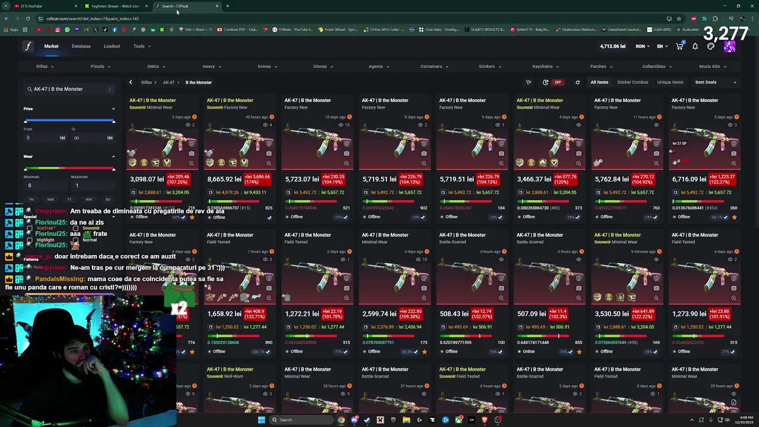Collapse the Price filter section
The image size is (759, 427).
[113, 109]
